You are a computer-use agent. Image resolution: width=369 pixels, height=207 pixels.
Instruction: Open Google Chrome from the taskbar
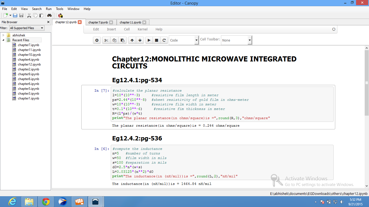coord(46,202)
